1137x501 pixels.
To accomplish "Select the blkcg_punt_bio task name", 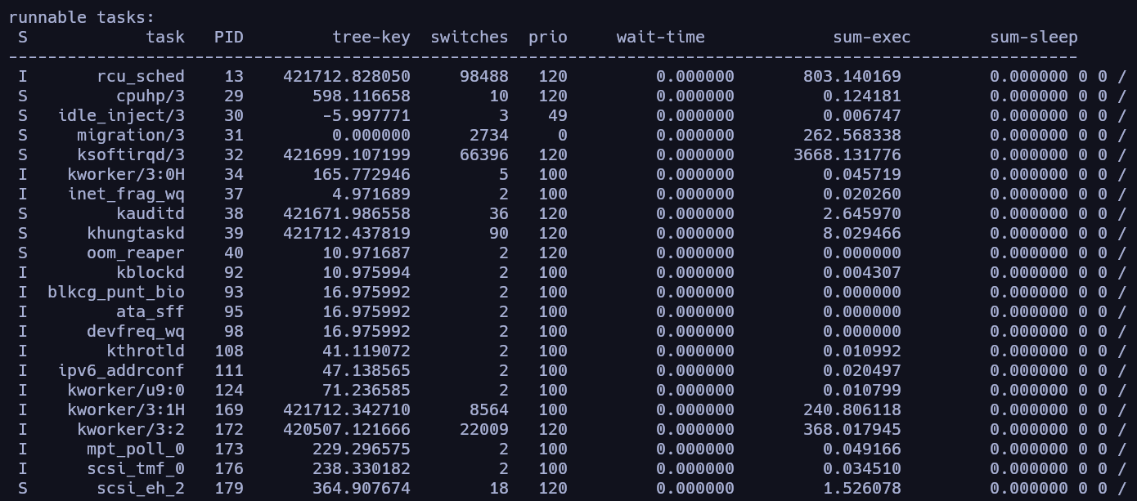I will pyautogui.click(x=116, y=292).
